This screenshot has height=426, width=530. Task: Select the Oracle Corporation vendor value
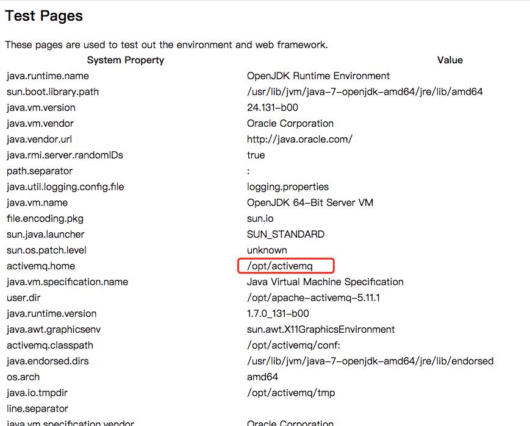pyautogui.click(x=290, y=123)
